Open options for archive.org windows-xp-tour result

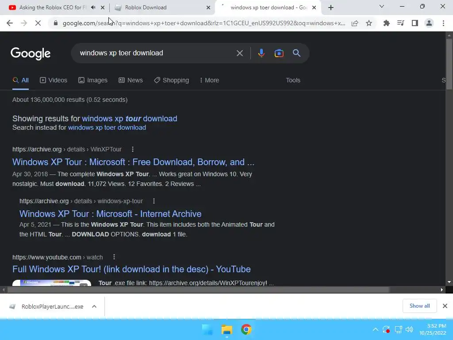pos(154,201)
